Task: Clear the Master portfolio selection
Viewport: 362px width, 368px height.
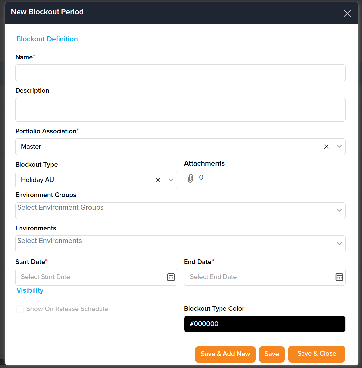Action: point(326,147)
